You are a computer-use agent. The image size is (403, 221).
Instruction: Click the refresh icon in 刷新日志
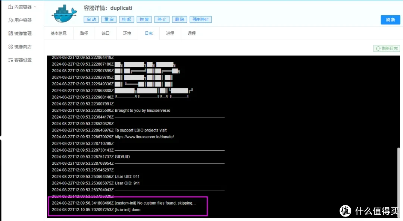(x=378, y=48)
